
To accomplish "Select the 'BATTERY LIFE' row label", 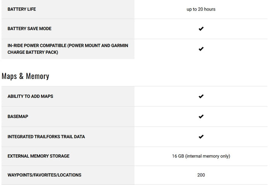I will [x=22, y=9].
